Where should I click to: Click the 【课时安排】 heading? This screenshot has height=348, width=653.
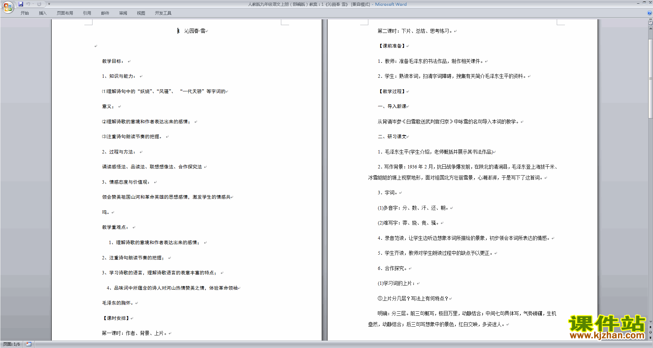(116, 318)
